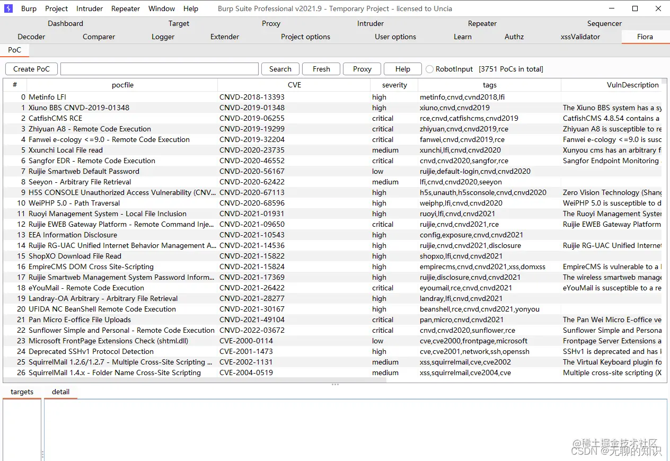Viewport: 670px width, 461px height.
Task: Click the CNVD-2021-30167 cell
Action: tap(294, 309)
